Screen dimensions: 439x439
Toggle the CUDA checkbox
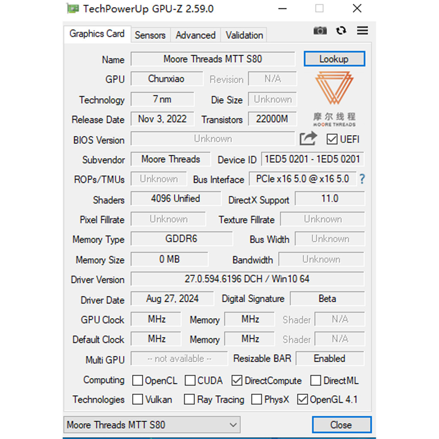(x=190, y=380)
